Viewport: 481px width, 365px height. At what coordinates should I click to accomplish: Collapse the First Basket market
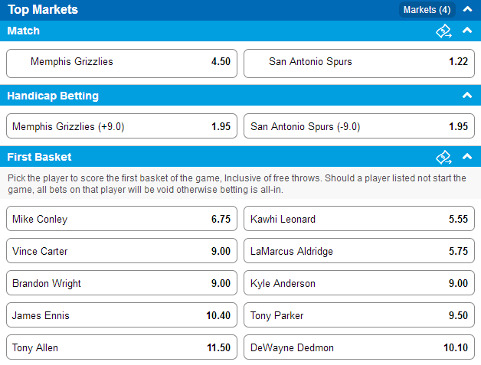(x=467, y=157)
